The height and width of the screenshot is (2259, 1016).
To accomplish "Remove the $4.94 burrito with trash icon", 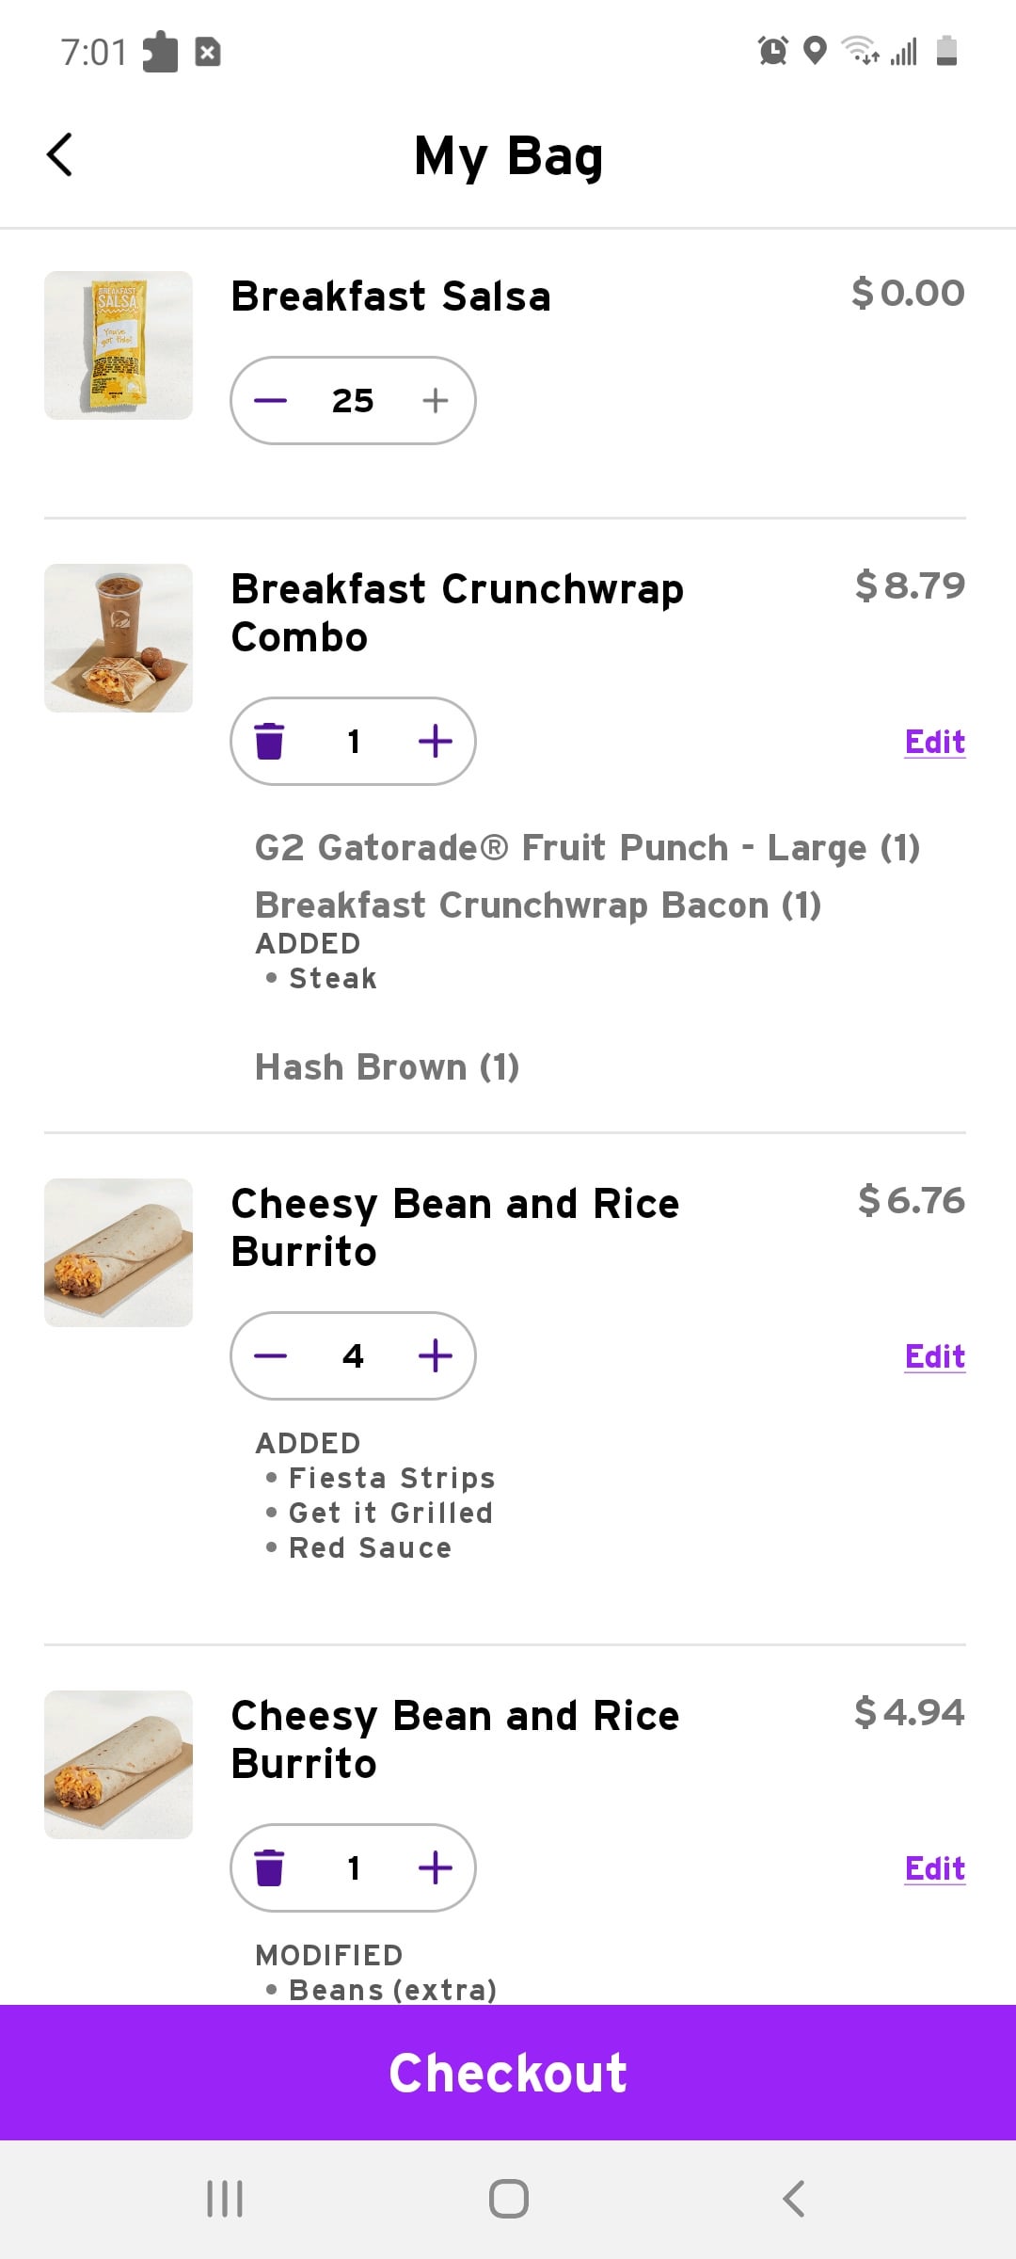I will coord(270,1868).
